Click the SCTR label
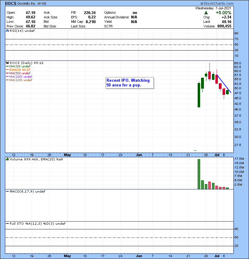This screenshot has height=259, width=249. pyautogui.click(x=109, y=26)
